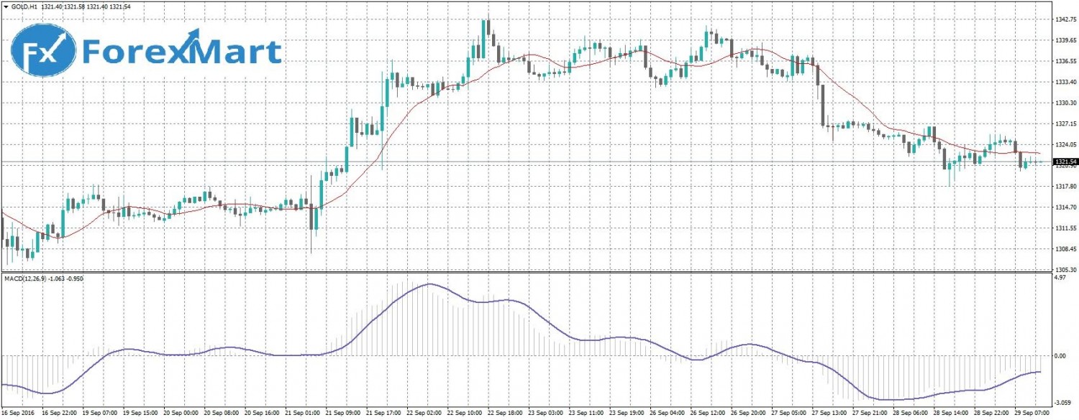Click the 1333.40 price scale label
This screenshot has height=420, width=1079.
coord(1065,82)
